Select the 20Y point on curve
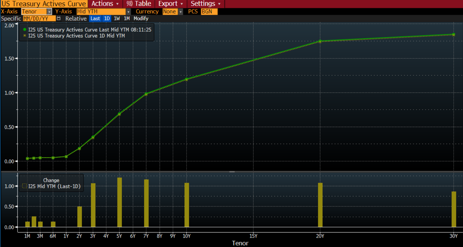The image size is (463, 247). (x=320, y=41)
